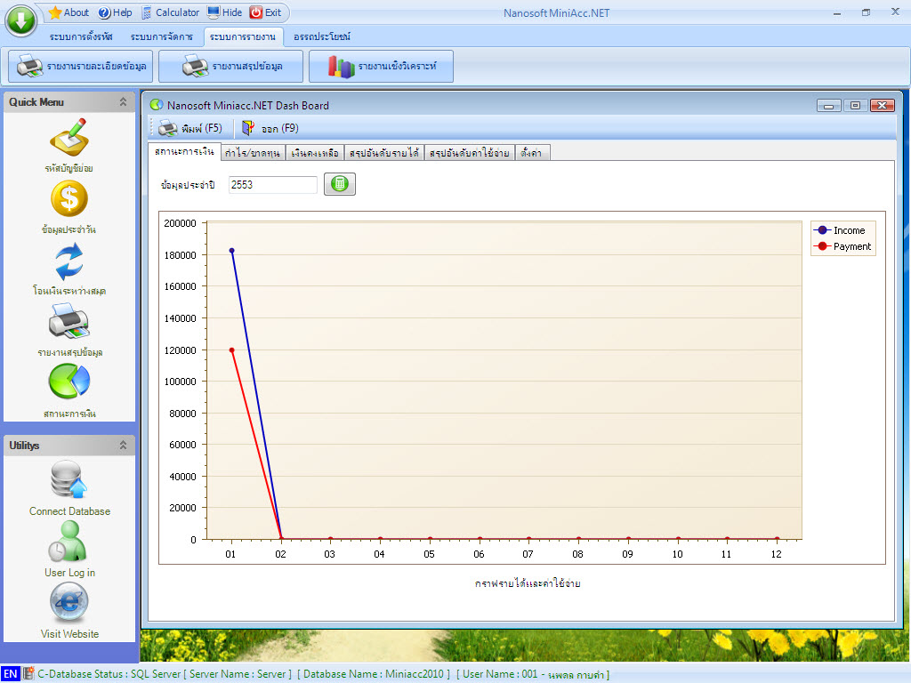
Task: Minimize the Dash Board inner window
Action: click(828, 105)
